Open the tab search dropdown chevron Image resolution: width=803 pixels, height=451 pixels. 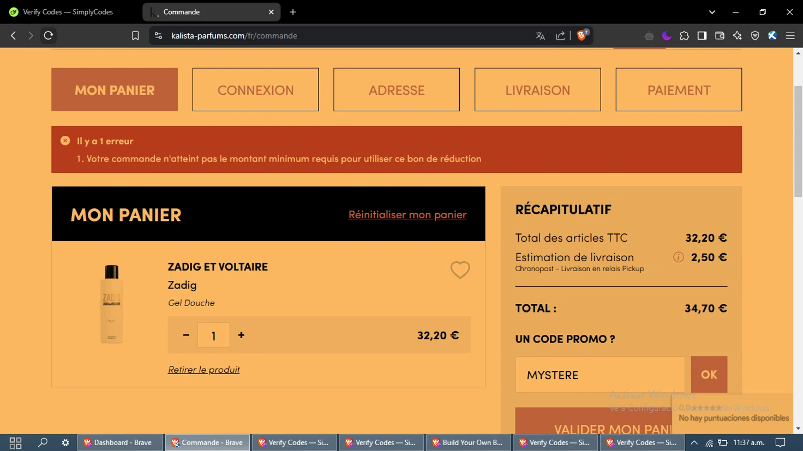click(x=712, y=12)
